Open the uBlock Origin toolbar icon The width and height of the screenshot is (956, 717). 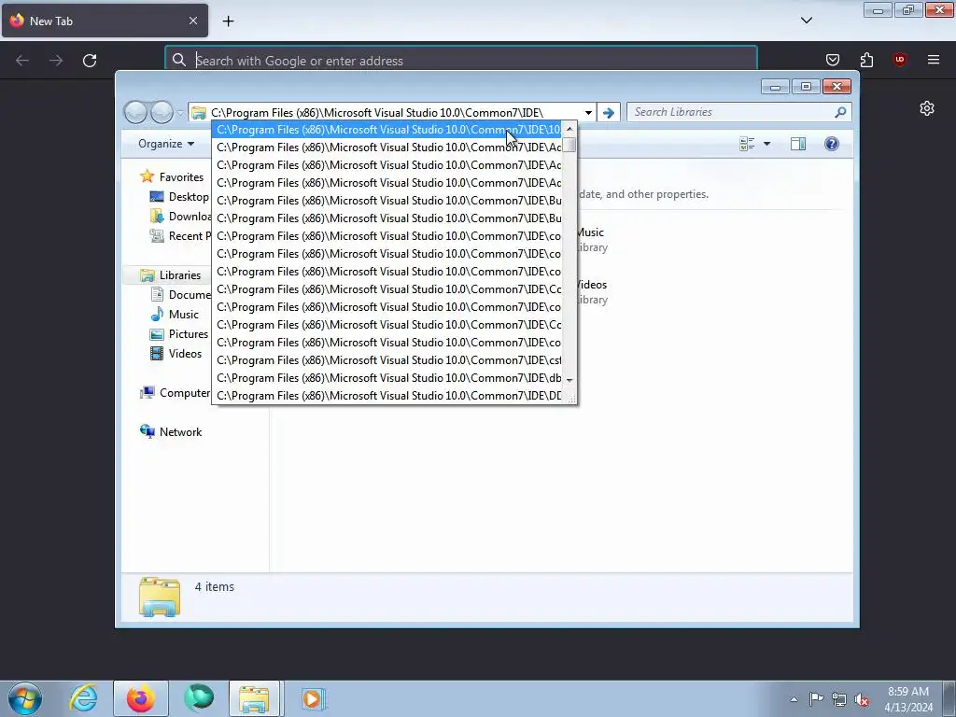[x=900, y=60]
